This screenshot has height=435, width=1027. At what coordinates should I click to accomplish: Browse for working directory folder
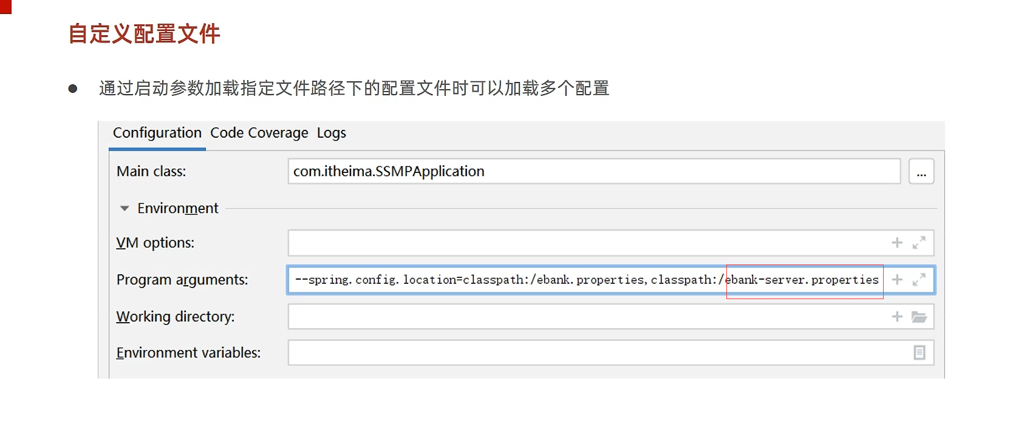point(919,317)
